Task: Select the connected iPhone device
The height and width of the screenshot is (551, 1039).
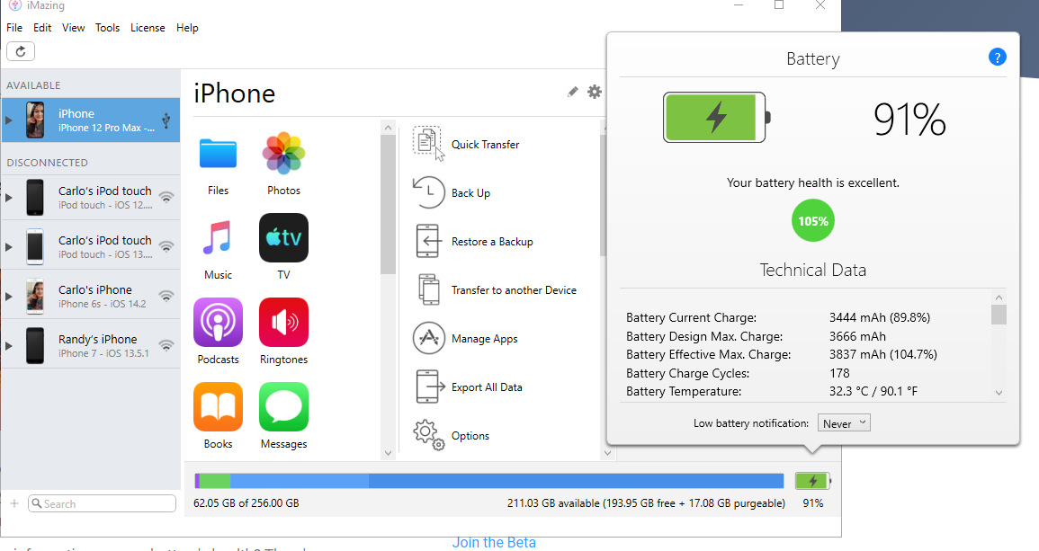Action: point(91,120)
